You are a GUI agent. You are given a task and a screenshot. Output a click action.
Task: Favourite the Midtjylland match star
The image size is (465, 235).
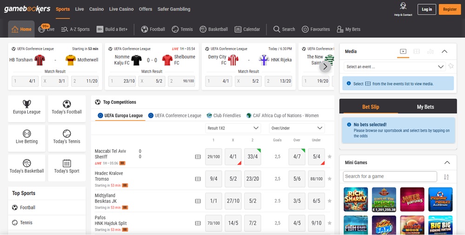point(330,201)
